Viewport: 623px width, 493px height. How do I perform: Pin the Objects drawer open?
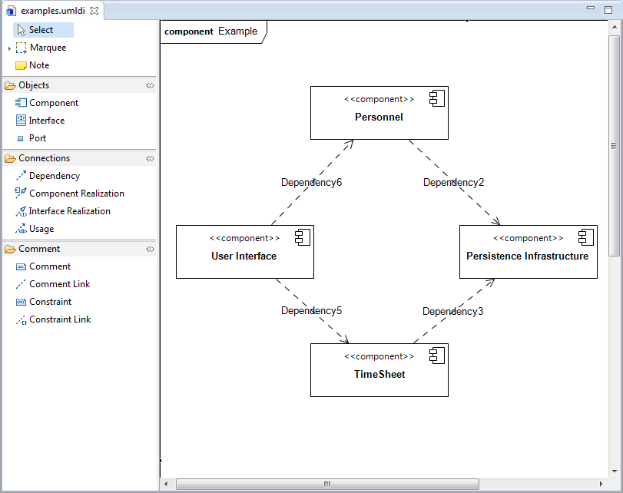point(150,86)
